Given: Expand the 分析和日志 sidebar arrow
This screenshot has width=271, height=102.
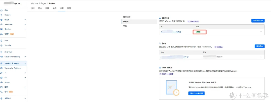Looking at the screenshot, I should tap(25, 25).
